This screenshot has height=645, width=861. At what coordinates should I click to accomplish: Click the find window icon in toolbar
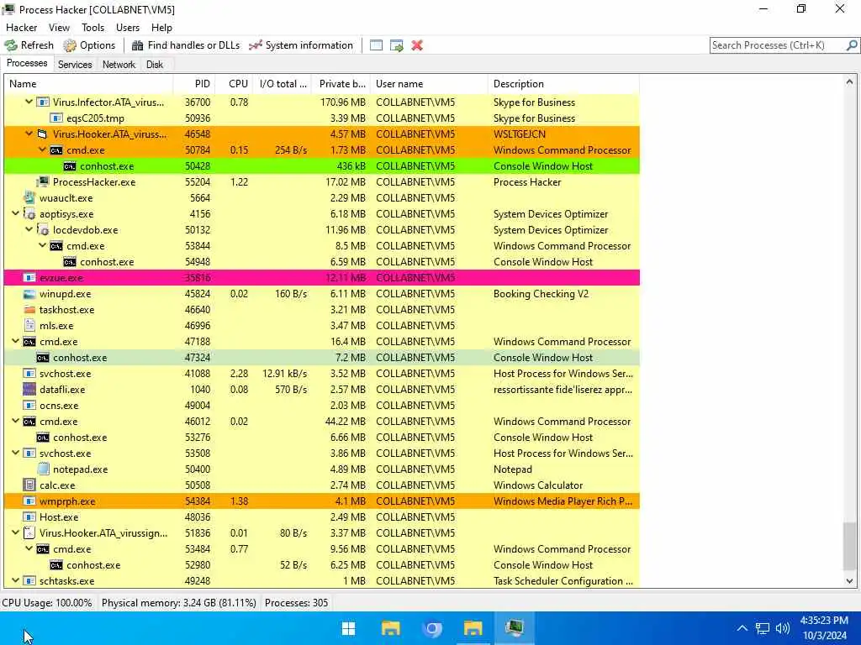click(376, 45)
